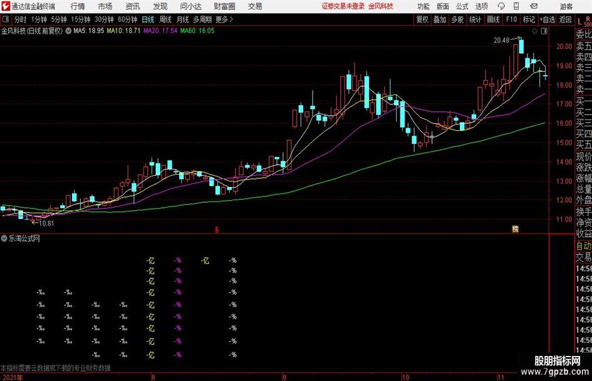Open 乐淘公式网 sub-indicator dropdown arrow
The width and height of the screenshot is (592, 381).
(x=4, y=238)
